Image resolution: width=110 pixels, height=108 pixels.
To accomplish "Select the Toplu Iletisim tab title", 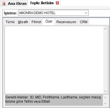I will (x=42, y=3).
